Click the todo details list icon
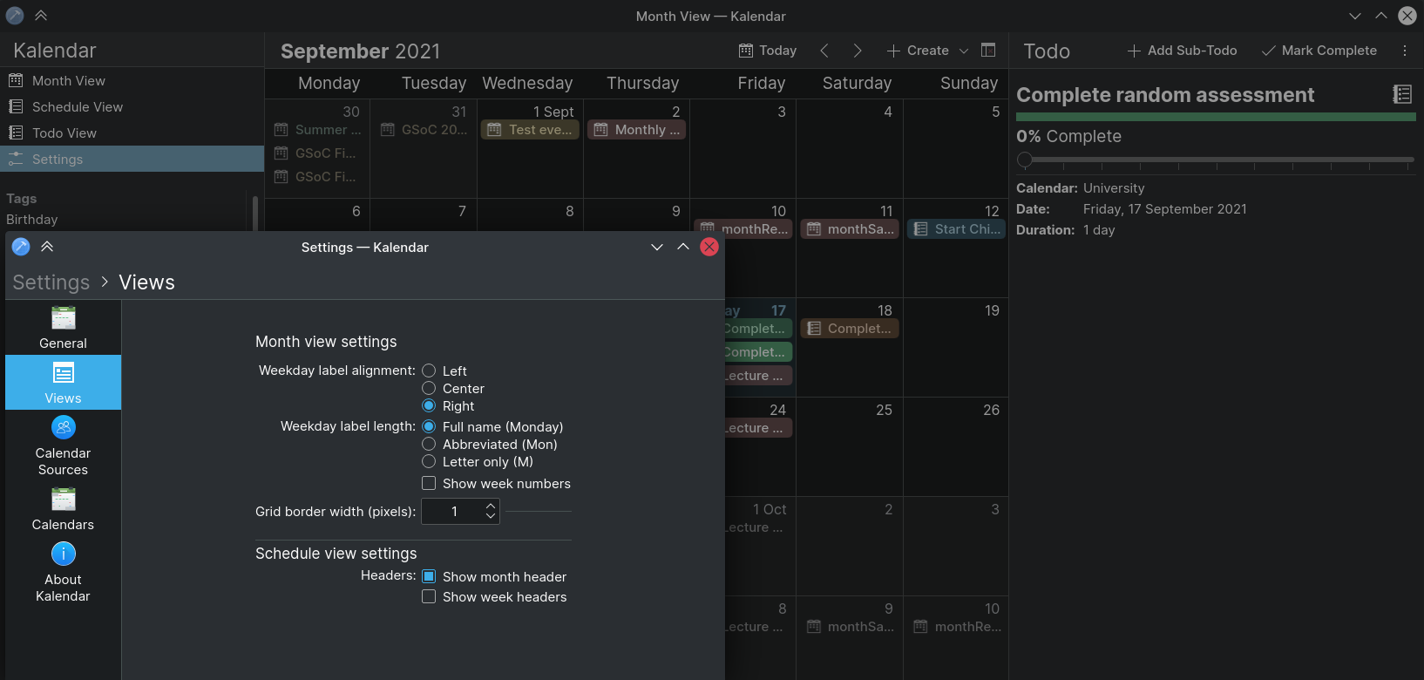The width and height of the screenshot is (1424, 680). (x=1402, y=94)
